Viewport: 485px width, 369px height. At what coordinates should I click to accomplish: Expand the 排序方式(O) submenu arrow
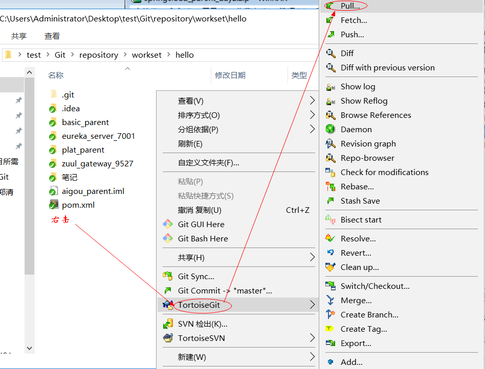click(312, 115)
